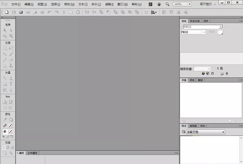Select the Paint Bucket tool
This screenshot has width=243, height=164.
[x=11, y=120]
